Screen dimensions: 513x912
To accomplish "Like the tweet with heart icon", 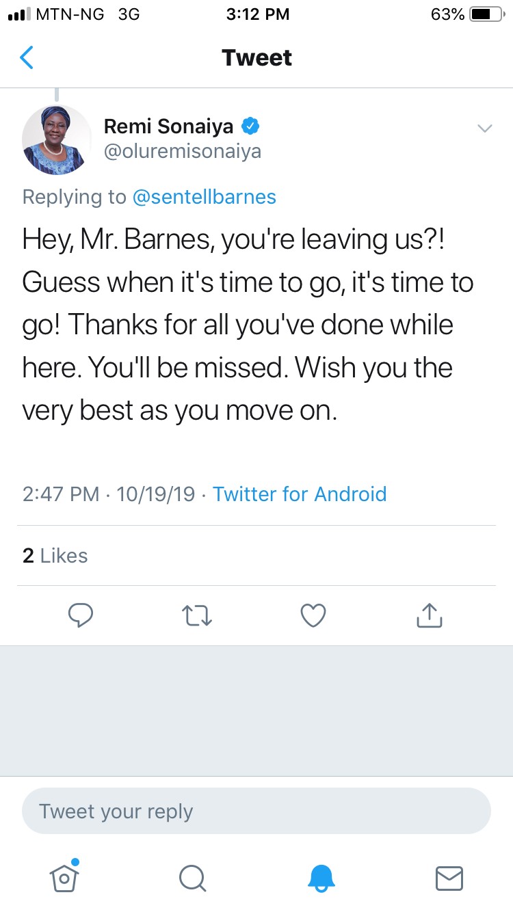I will point(313,615).
